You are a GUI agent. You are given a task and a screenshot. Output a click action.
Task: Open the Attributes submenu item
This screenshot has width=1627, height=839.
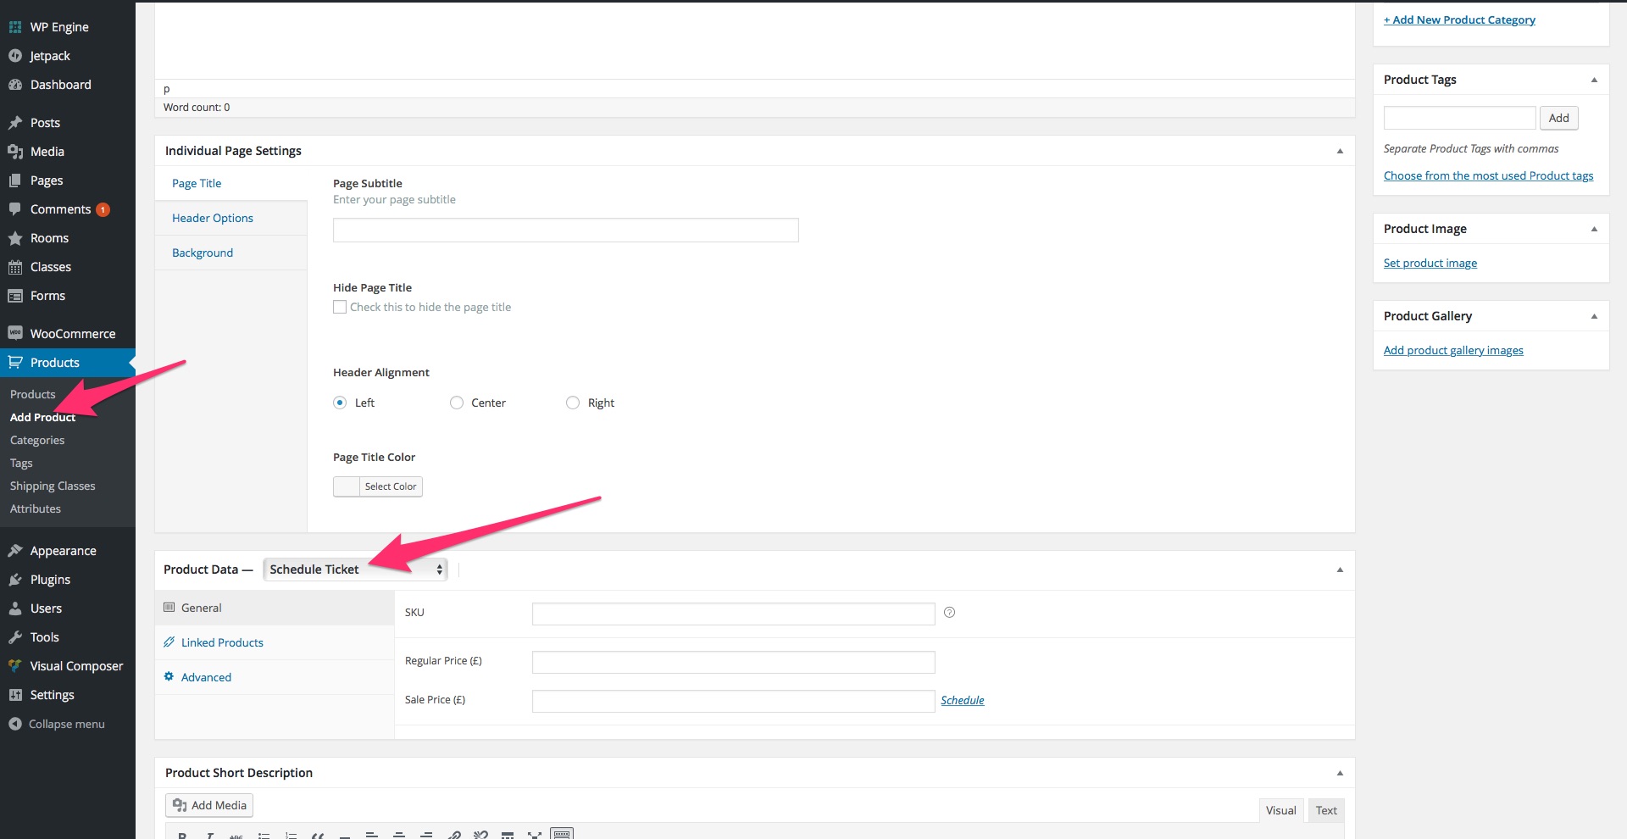click(x=36, y=508)
